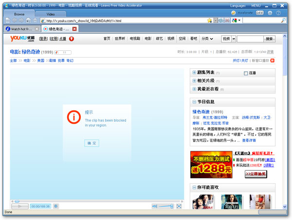Expand the 相关片段 section
The image size is (292, 220).
(x=194, y=80)
